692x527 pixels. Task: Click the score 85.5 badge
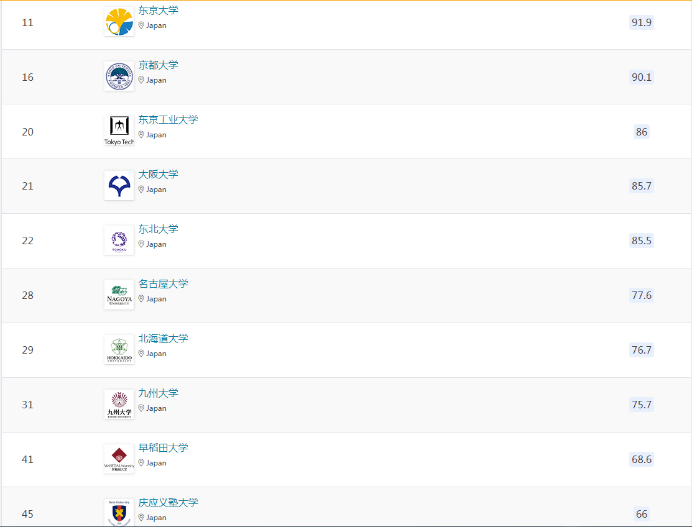(641, 241)
